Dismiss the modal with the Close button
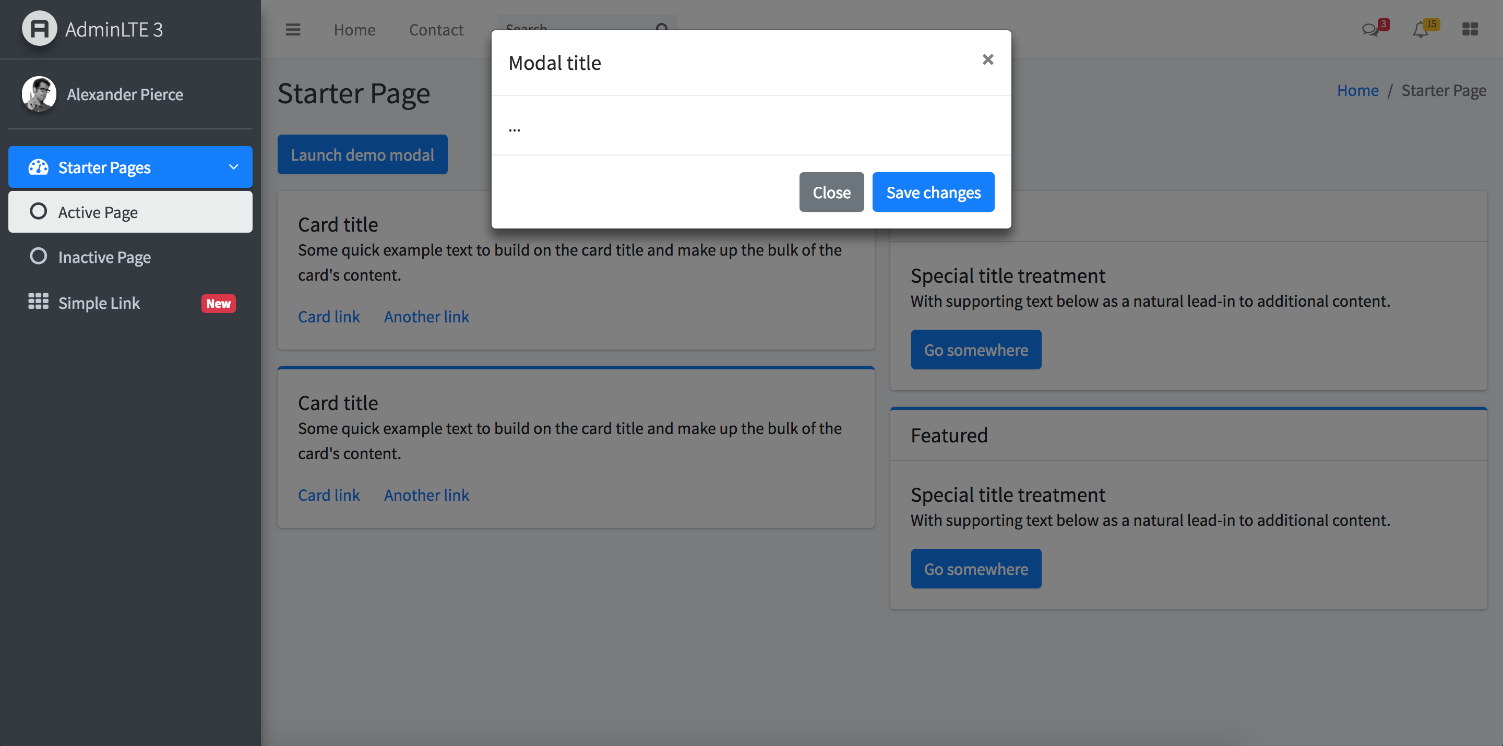Screen dimensions: 1503x746 pyautogui.click(x=831, y=192)
